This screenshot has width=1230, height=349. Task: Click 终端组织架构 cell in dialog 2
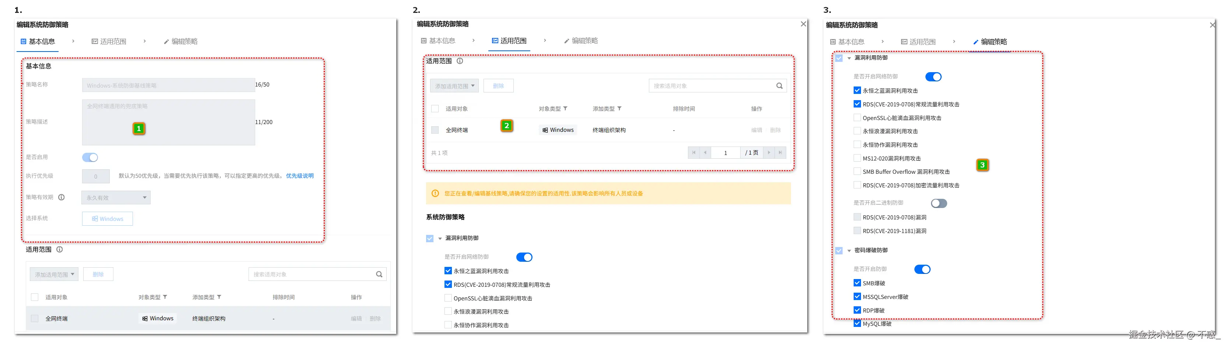609,130
